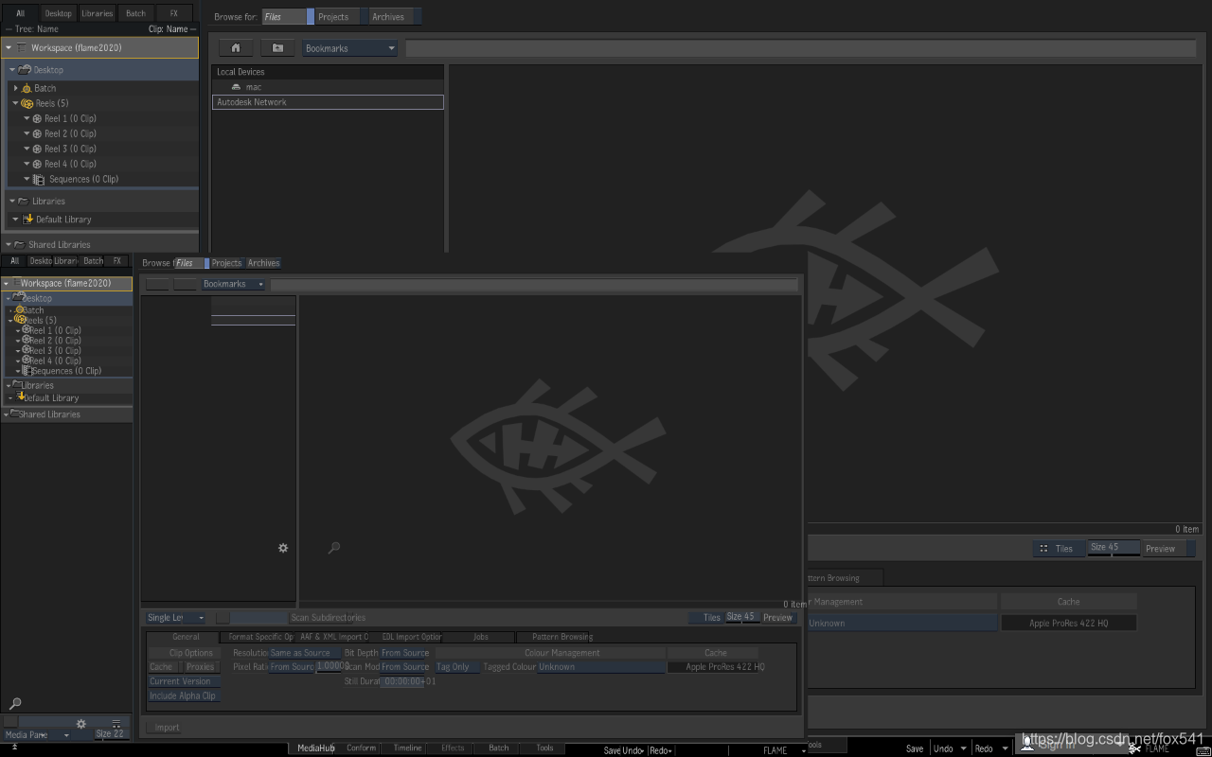
Task: Select Autodesk Network in the device list
Action: tap(328, 102)
